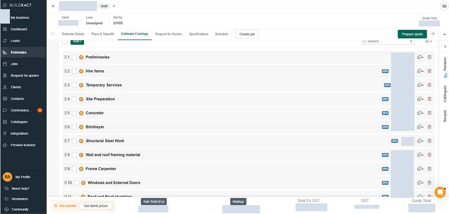This screenshot has width=449, height=214.
Task: Click the comment icon next to Bricklayer
Action: [81, 127]
